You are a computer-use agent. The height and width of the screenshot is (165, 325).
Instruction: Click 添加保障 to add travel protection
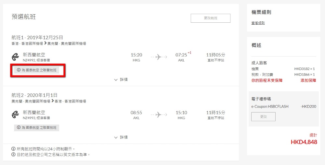click(308, 80)
